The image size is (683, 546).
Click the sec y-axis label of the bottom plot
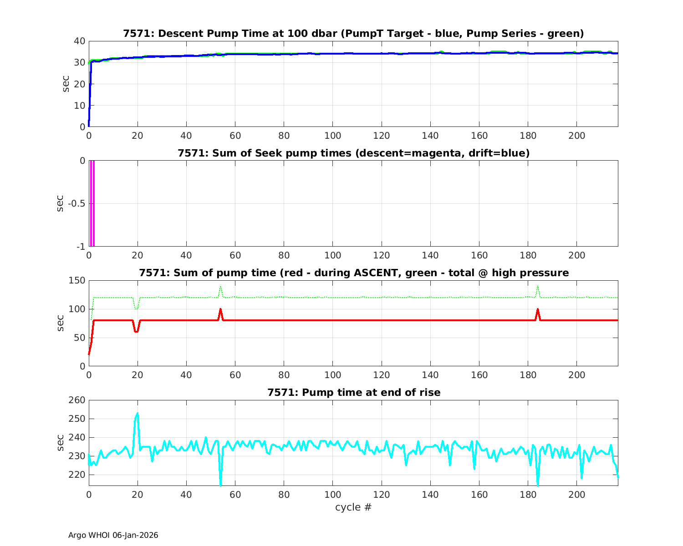(61, 442)
